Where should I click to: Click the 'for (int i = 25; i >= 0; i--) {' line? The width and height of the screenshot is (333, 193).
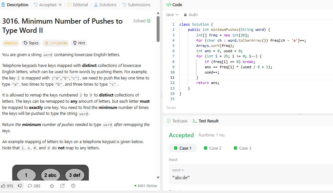click(x=229, y=56)
